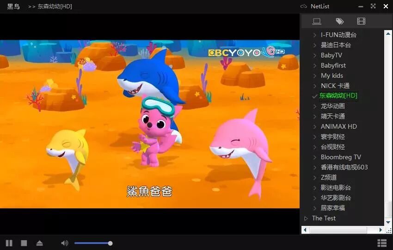
Task: Stop the video with the square button
Action: (24, 243)
